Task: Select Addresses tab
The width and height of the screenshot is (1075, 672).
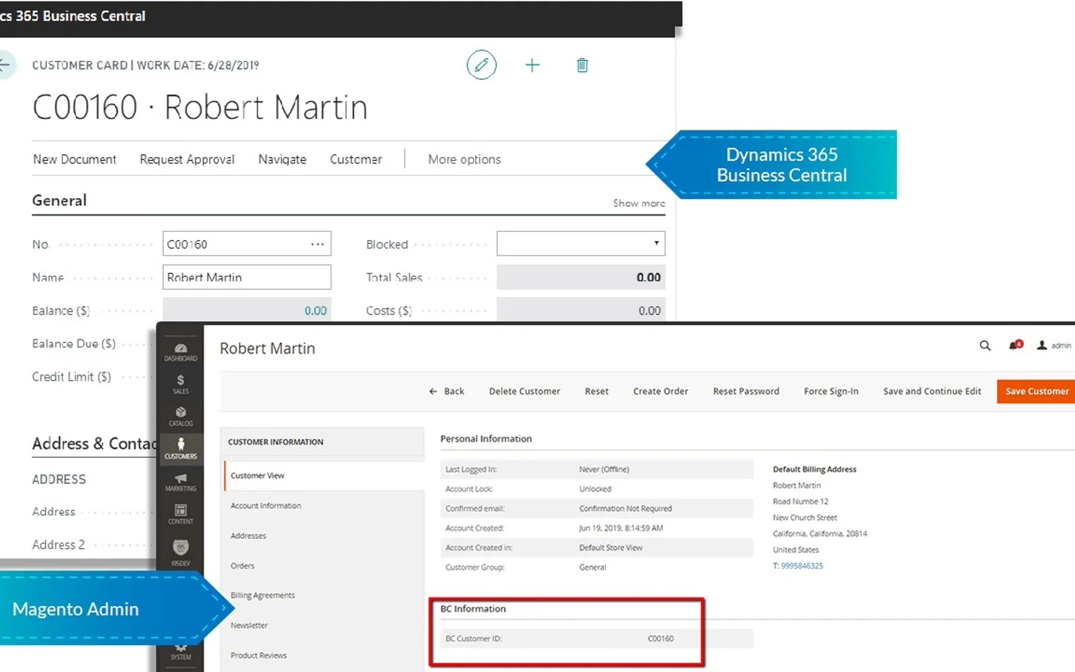Action: (248, 536)
